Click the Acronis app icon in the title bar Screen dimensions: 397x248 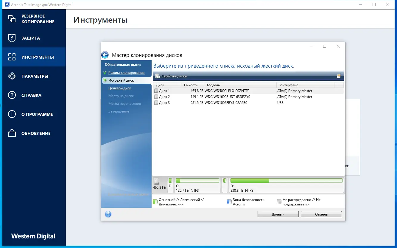[x=7, y=5]
